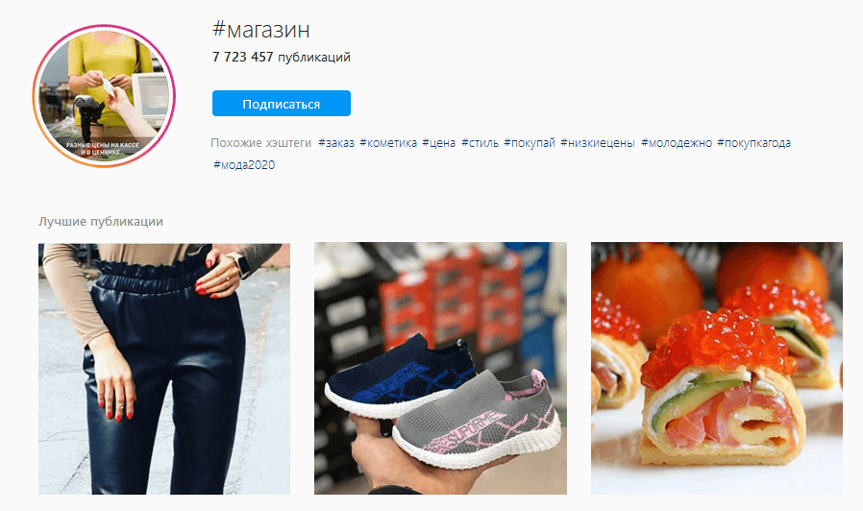The image size is (863, 511).
Task: Click the word публикаций beside the count
Action: point(314,58)
